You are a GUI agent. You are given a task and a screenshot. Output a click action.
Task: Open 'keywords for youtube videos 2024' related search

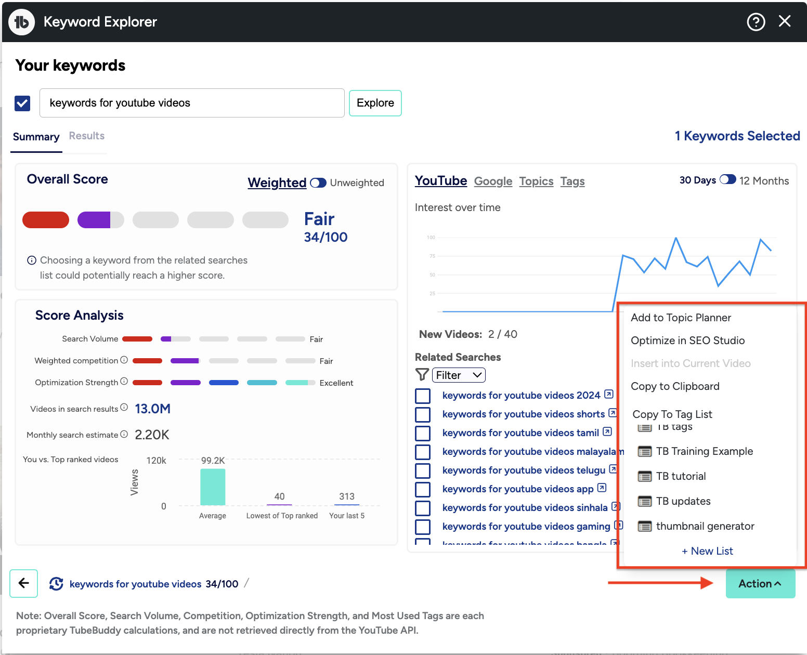(521, 396)
